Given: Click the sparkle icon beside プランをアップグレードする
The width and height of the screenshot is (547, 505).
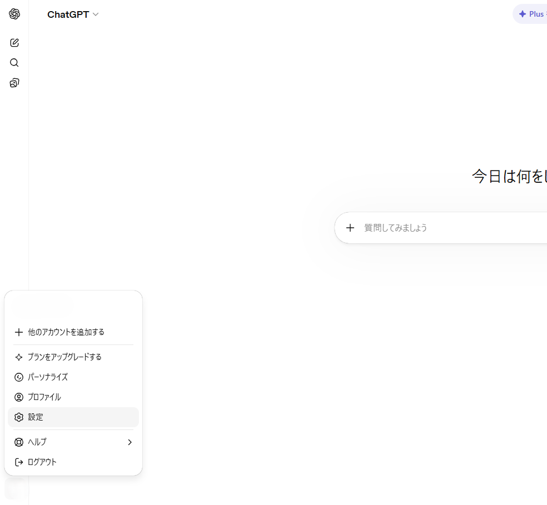Looking at the screenshot, I should [19, 357].
